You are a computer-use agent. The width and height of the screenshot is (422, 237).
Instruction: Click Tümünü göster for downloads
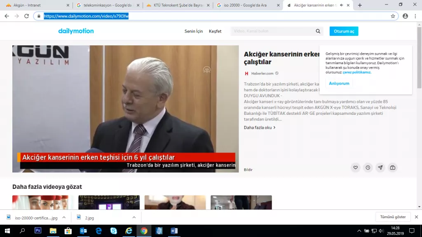click(x=393, y=217)
